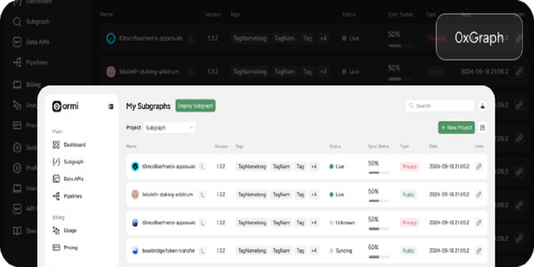Image resolution: width=534 pixels, height=267 pixels.
Task: Click link icon of Live metis-approvals row, light window
Action: coord(478,167)
